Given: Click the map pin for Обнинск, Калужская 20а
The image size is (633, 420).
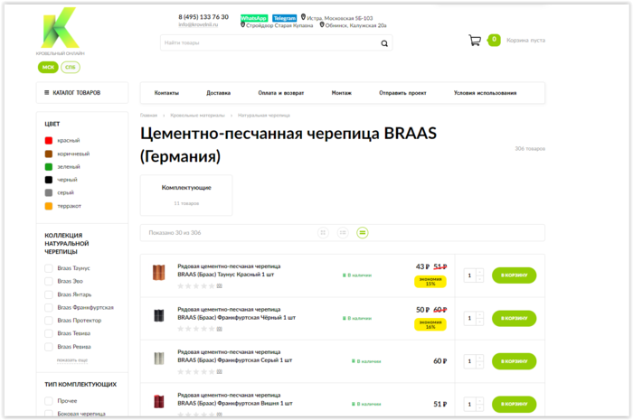Looking at the screenshot, I should pyautogui.click(x=322, y=25).
